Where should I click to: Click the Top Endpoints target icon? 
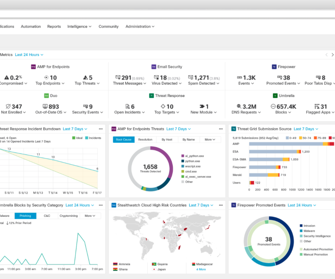(46, 77)
